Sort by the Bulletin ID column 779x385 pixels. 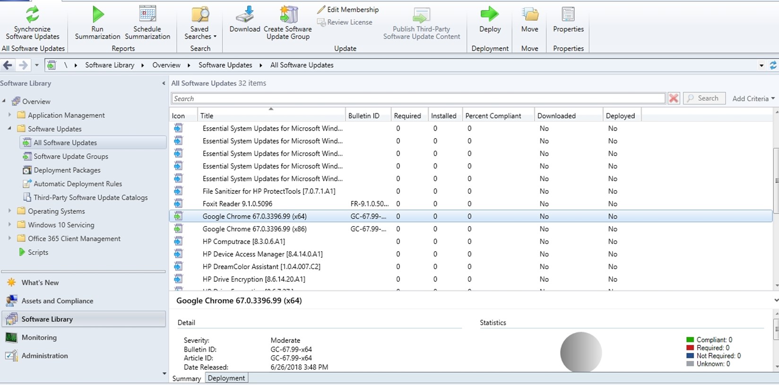(x=368, y=115)
